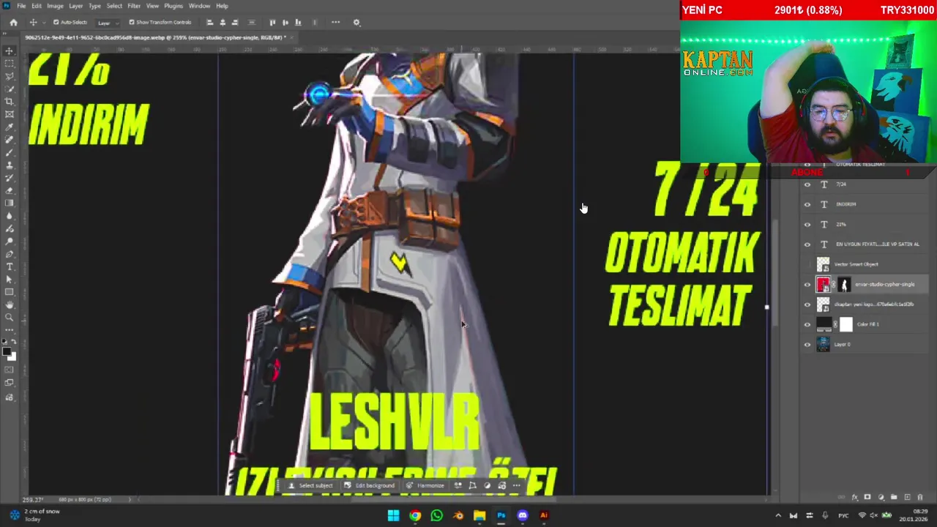Open the File menu
This screenshot has height=527, width=937.
click(21, 6)
